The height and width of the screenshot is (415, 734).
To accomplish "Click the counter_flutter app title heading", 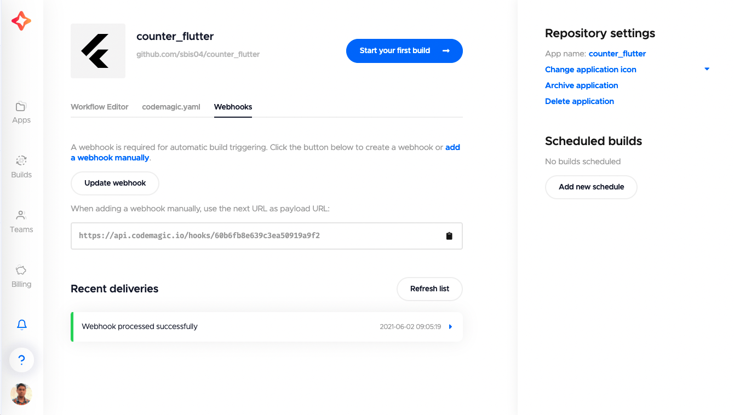I will 175,37.
